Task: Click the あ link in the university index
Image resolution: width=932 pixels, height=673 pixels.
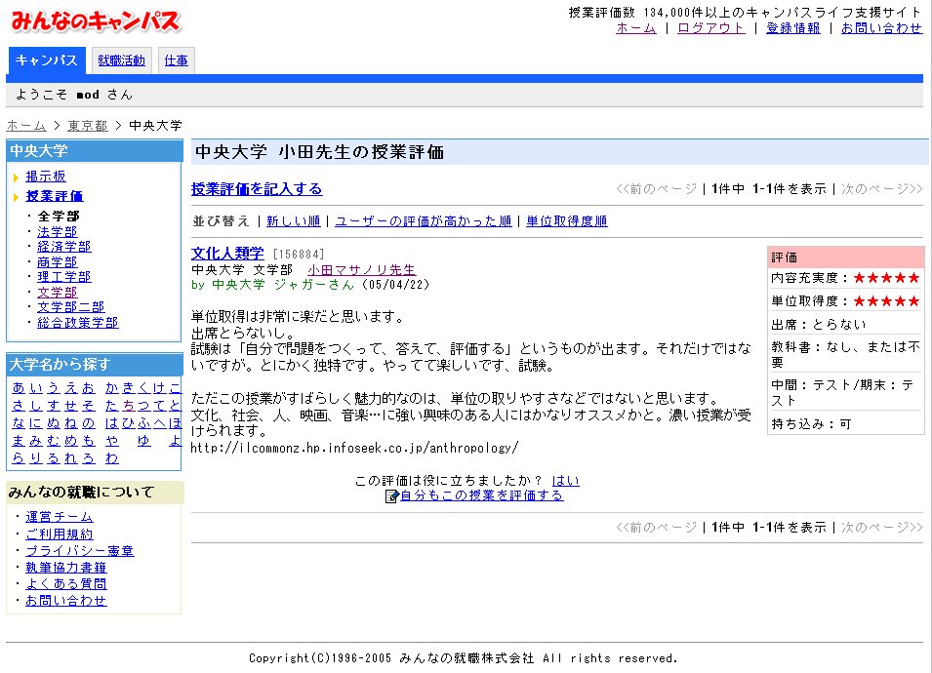Action: pos(19,388)
